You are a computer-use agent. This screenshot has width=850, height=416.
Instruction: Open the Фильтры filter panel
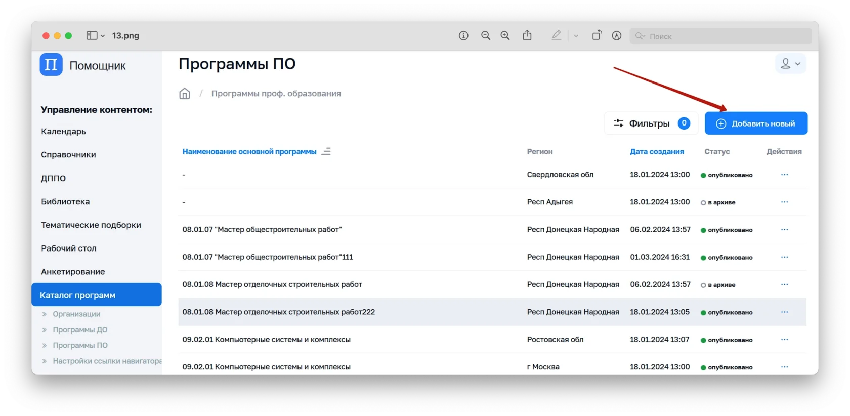(x=651, y=123)
